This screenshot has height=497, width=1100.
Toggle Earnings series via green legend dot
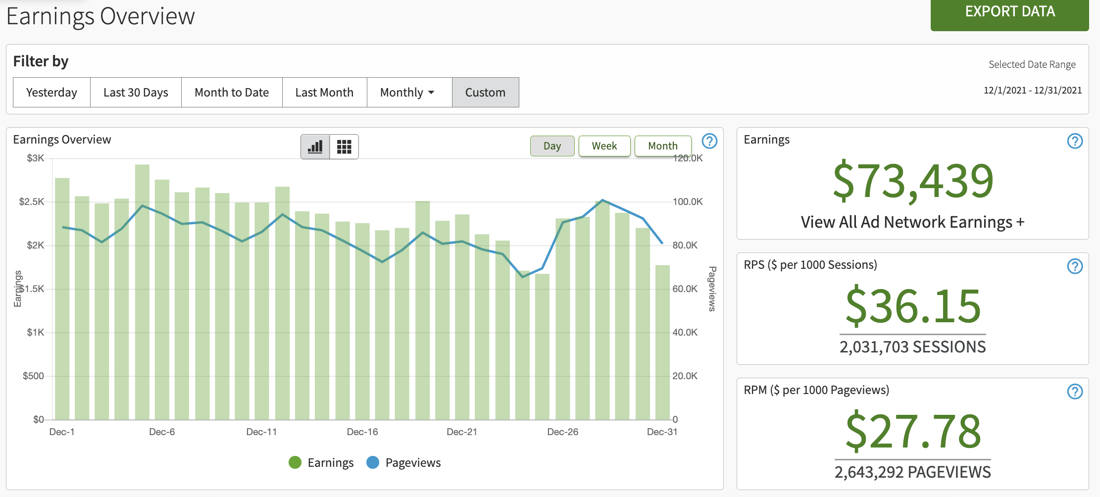(x=295, y=462)
